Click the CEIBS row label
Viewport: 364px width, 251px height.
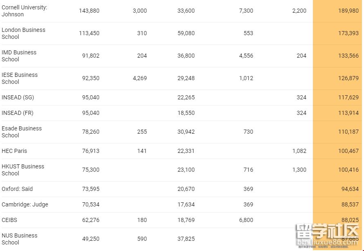coord(9,220)
